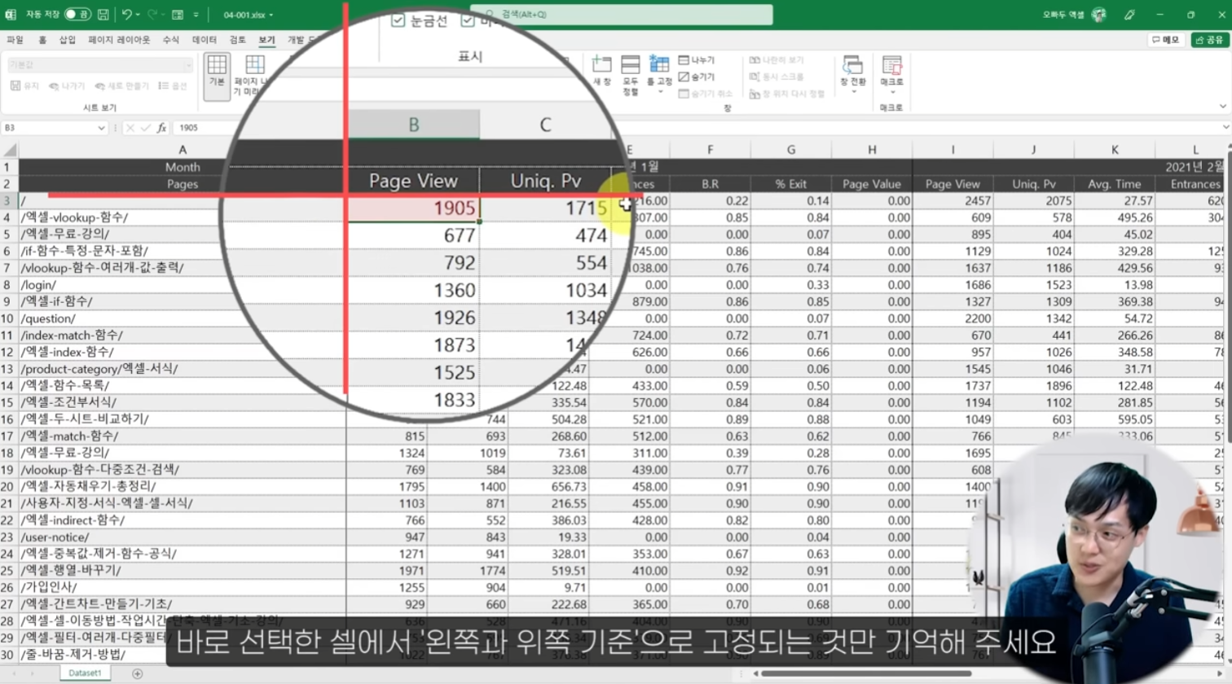Screen dimensions: 1232x684
Task: Click the 창 전환 (Switch Windows) icon
Action: point(853,65)
